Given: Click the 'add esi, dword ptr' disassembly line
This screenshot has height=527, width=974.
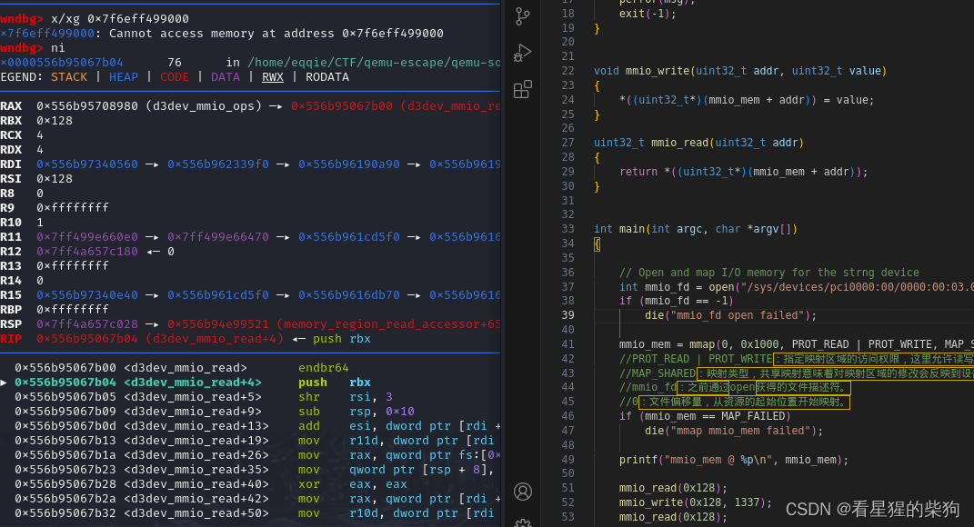Looking at the screenshot, I should pyautogui.click(x=257, y=426).
